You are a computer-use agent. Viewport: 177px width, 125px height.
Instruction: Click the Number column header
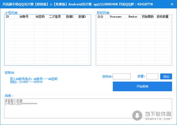[x=133, y=17]
